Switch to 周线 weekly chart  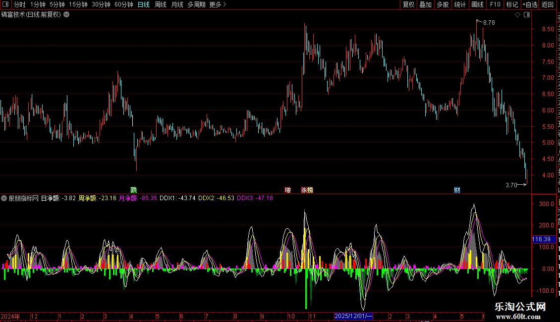coord(161,4)
